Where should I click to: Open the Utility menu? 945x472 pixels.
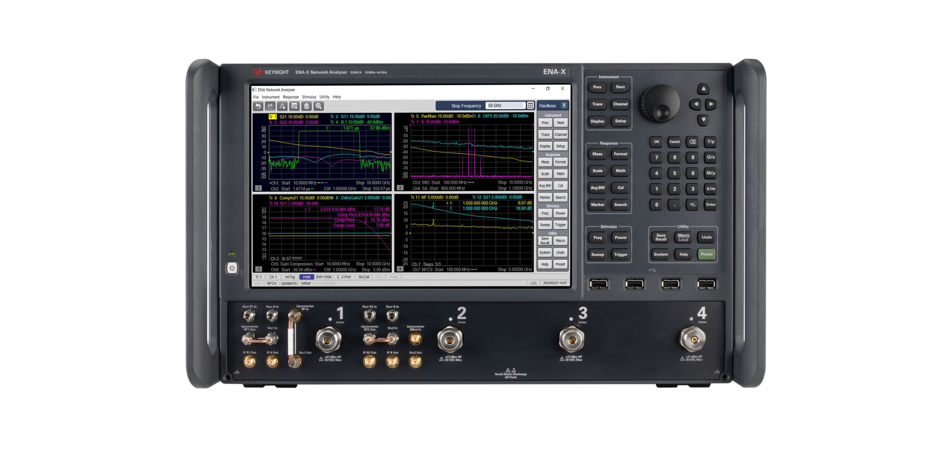pyautogui.click(x=324, y=97)
